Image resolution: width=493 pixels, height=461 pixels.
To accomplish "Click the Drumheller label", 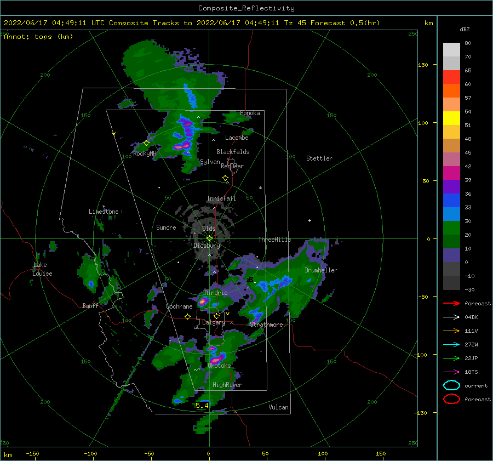I will [x=321, y=270].
